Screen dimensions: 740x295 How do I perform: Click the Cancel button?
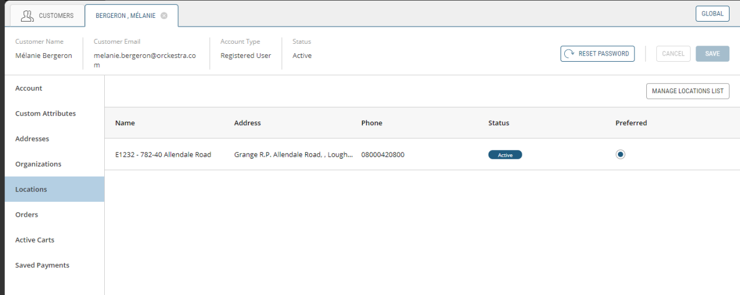click(x=673, y=54)
